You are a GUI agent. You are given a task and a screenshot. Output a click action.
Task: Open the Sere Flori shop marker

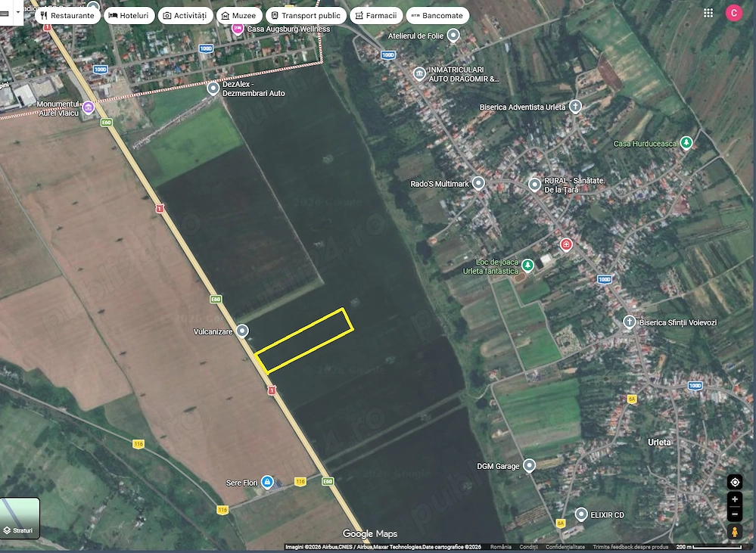[x=267, y=482]
